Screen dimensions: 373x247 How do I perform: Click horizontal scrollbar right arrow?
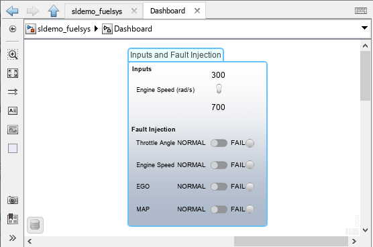354,241
